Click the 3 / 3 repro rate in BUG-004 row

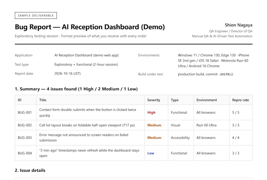(x=236, y=153)
